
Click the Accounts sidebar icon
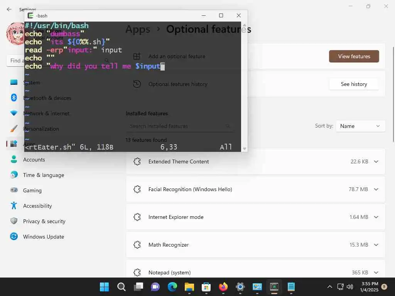tap(14, 159)
